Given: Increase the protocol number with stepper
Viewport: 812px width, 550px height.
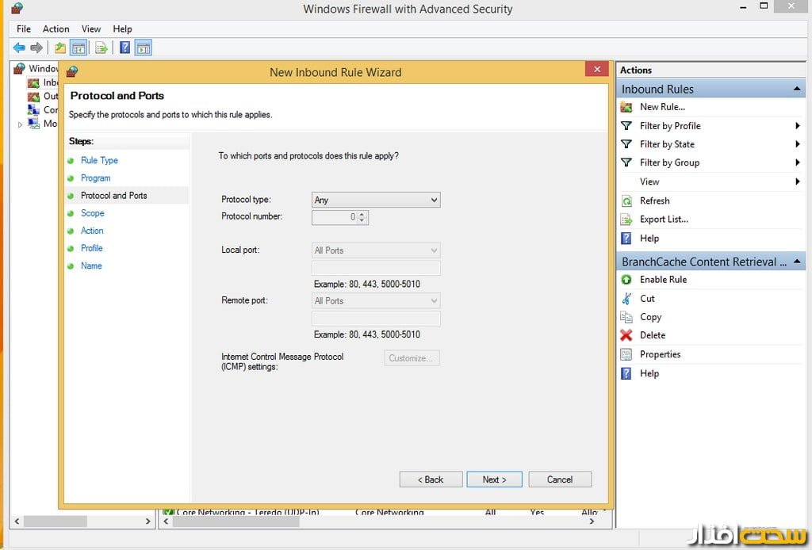Looking at the screenshot, I should coord(362,214).
